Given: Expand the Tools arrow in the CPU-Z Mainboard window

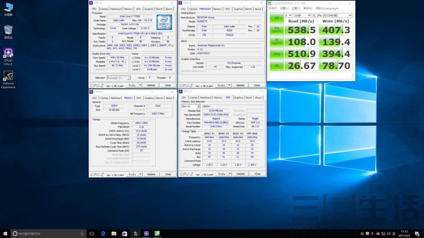Looking at the screenshot, I should point(230,85).
